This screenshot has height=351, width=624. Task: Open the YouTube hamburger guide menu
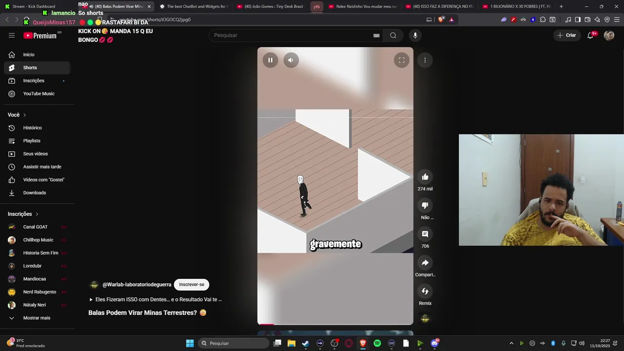click(x=12, y=35)
